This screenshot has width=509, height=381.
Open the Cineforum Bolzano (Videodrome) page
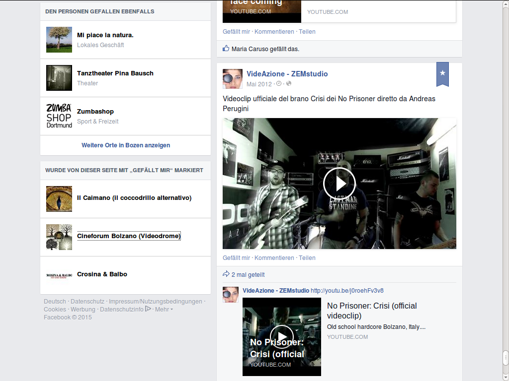129,236
